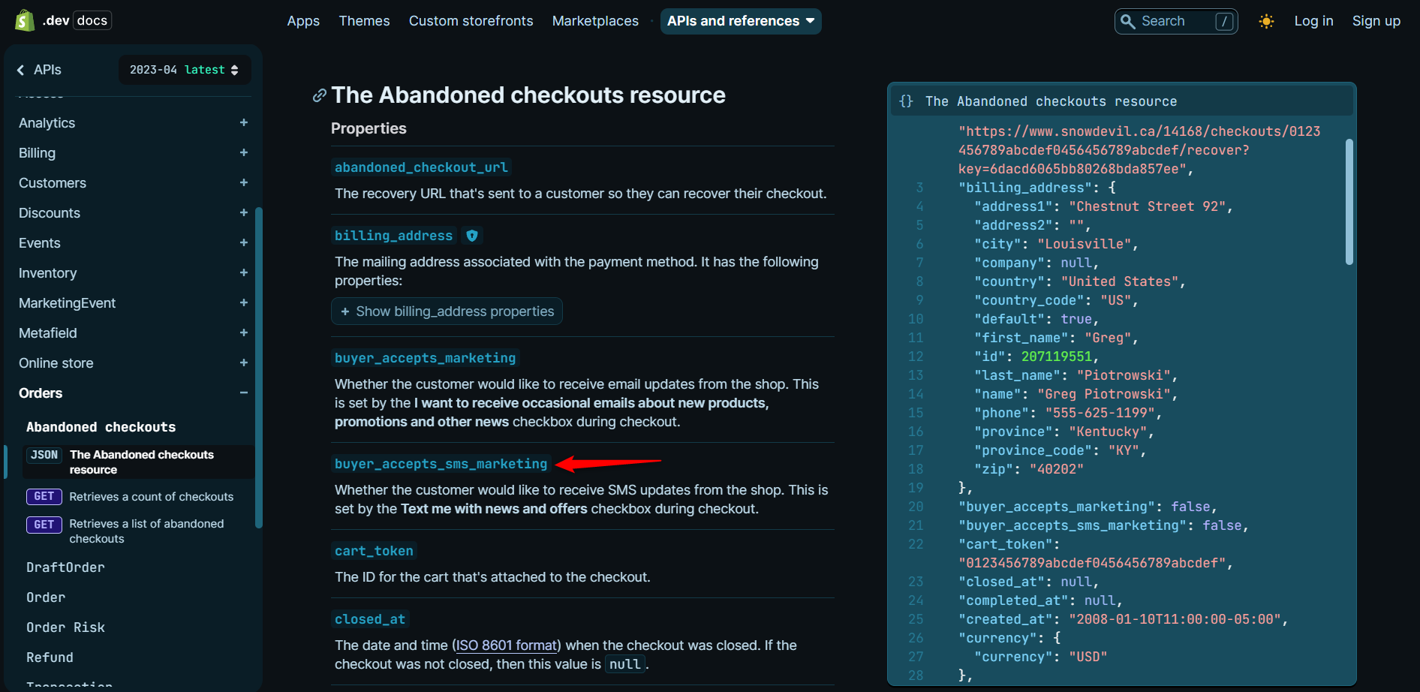Image resolution: width=1420 pixels, height=692 pixels.
Task: Click the Shopify bag logo
Action: click(25, 20)
